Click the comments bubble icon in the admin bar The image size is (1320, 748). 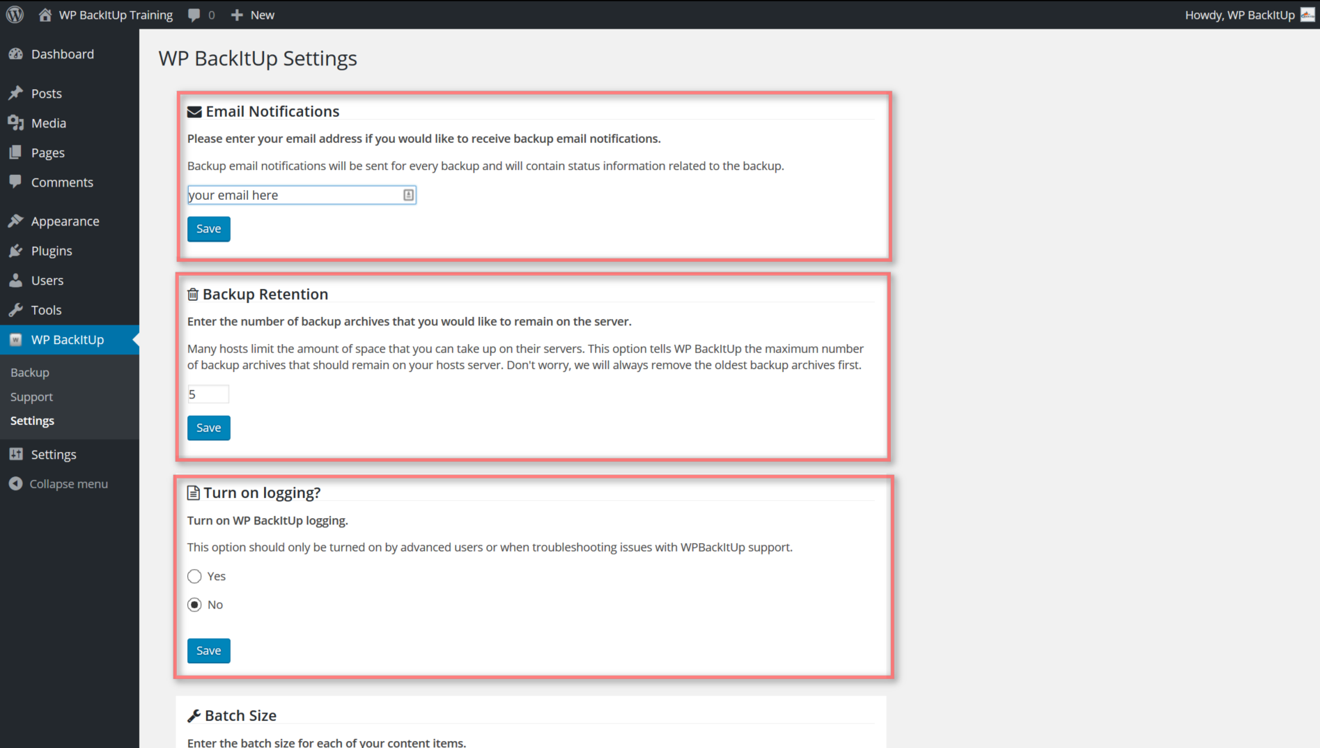pyautogui.click(x=194, y=15)
